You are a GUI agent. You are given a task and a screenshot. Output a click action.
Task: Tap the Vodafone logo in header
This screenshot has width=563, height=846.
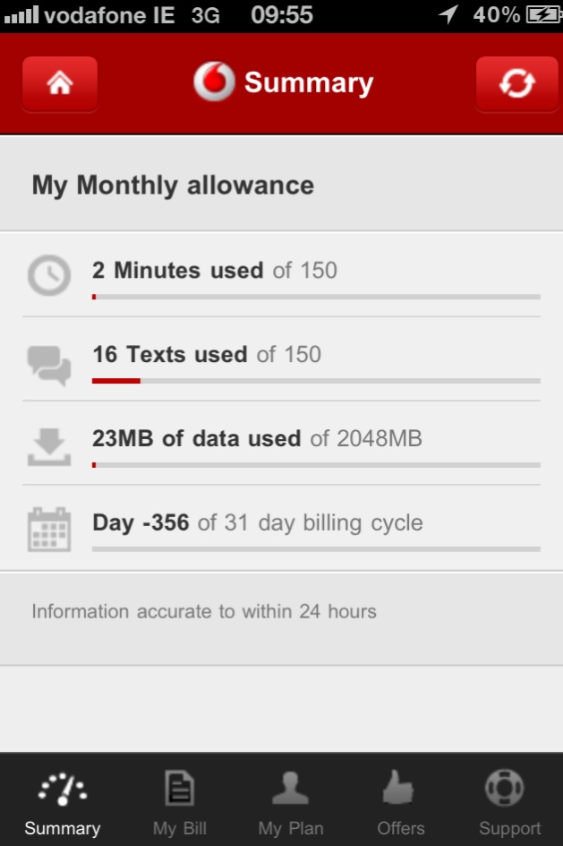214,82
